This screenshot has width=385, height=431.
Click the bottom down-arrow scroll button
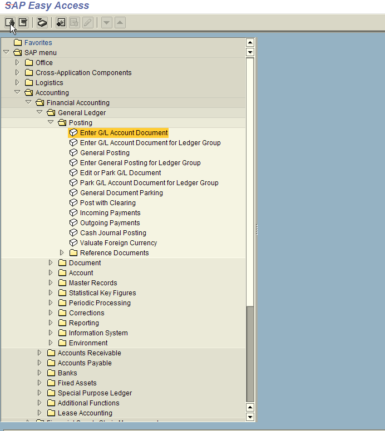[250, 417]
